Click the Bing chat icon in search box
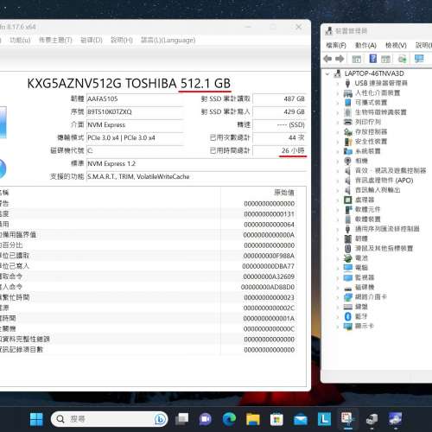432x432 pixels. 160,419
